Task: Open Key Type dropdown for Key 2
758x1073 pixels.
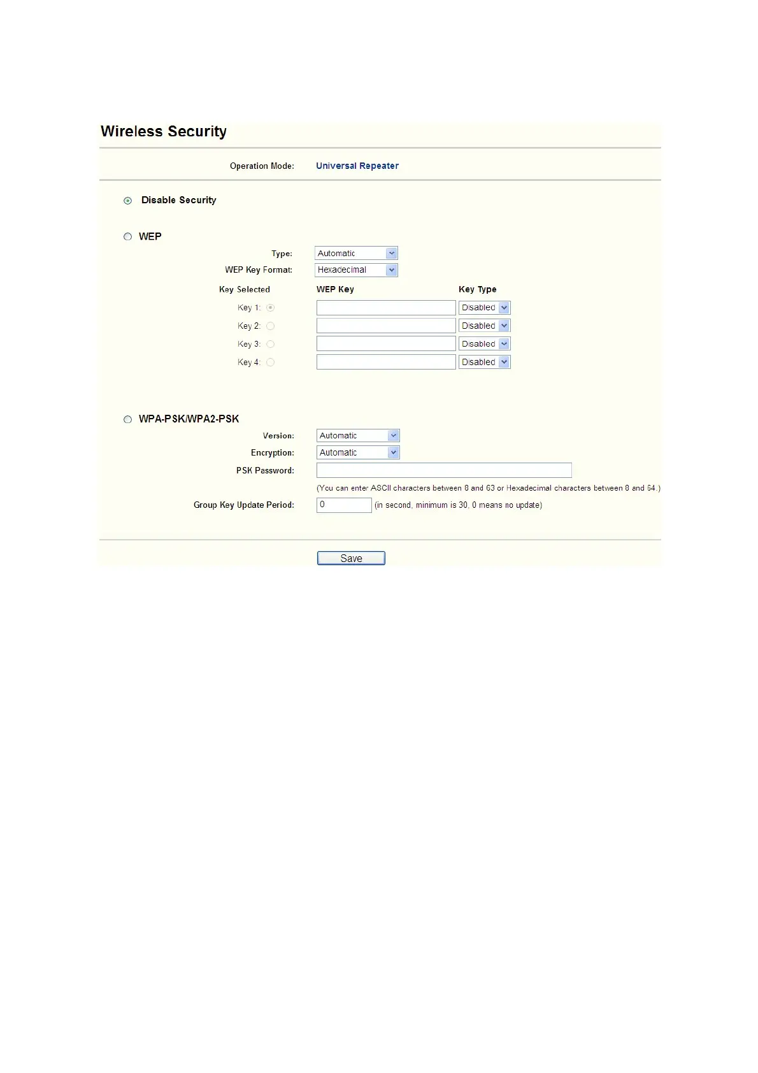Action: pos(485,326)
